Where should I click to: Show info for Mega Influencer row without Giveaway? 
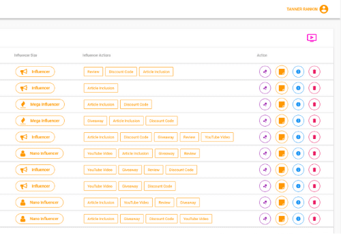(298, 104)
